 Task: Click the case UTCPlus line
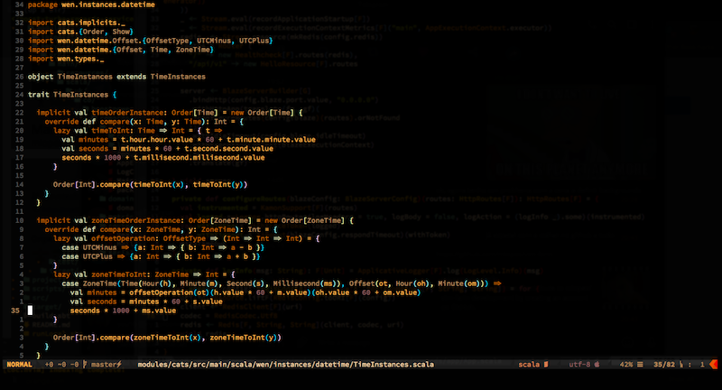[x=162, y=256]
